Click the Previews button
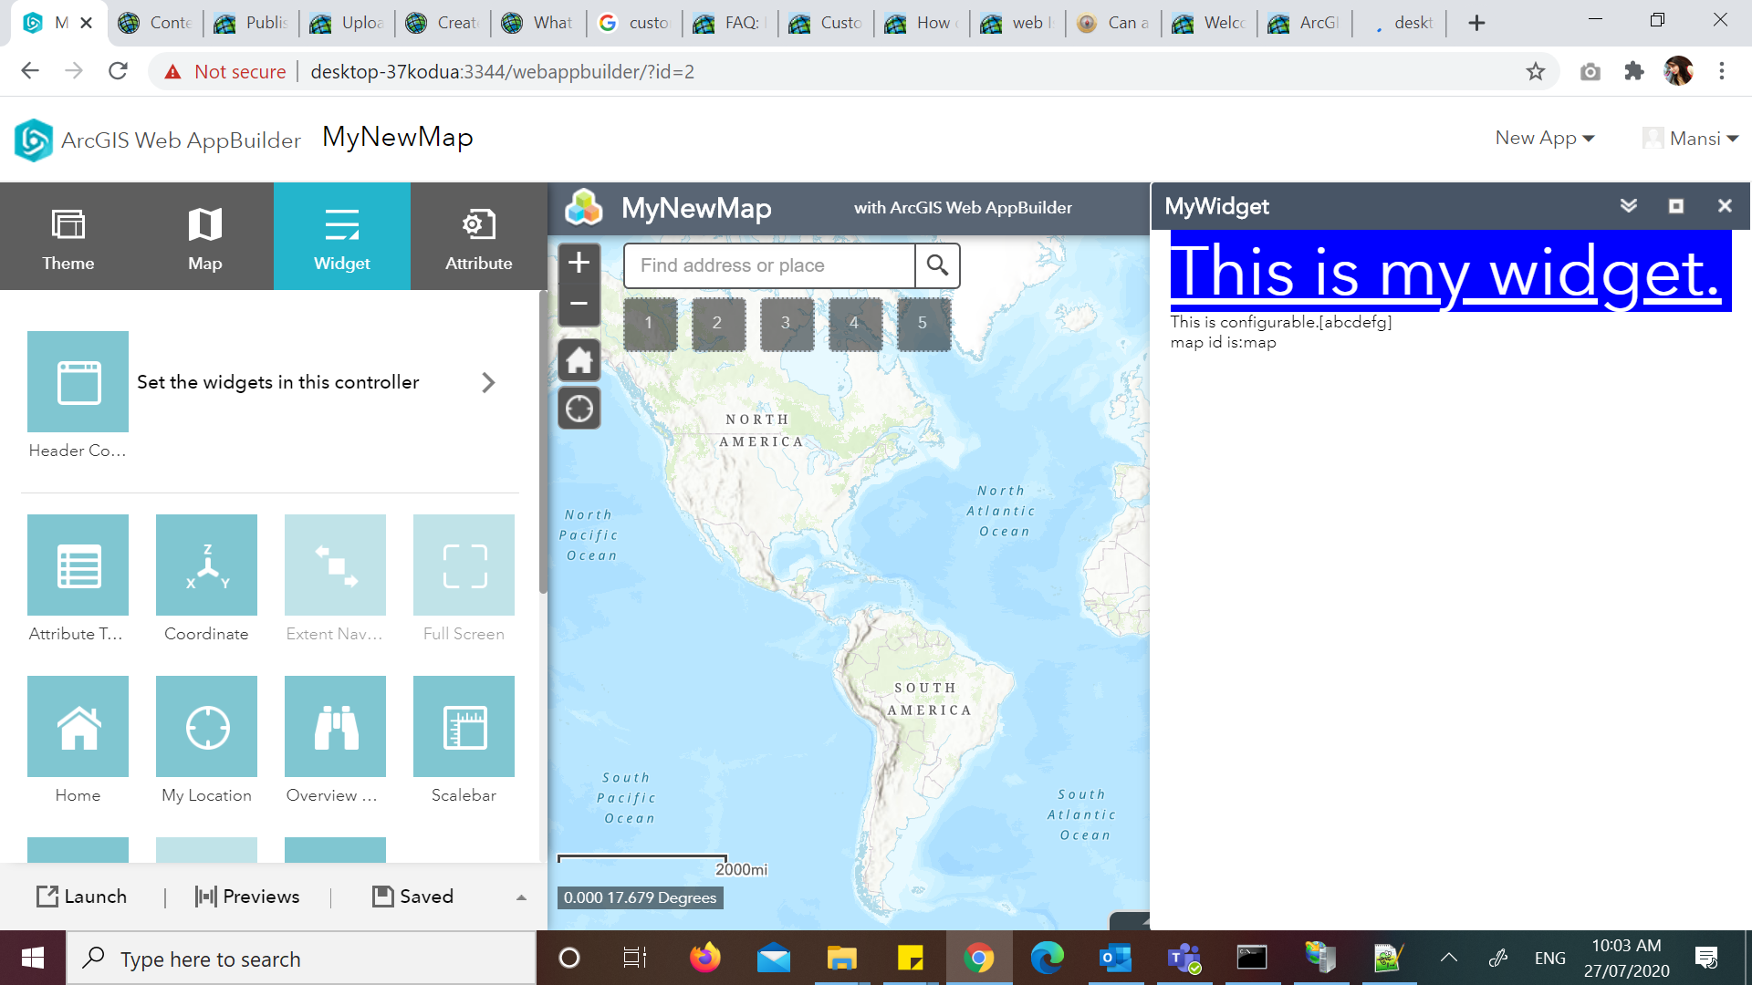1752x985 pixels. tap(247, 897)
